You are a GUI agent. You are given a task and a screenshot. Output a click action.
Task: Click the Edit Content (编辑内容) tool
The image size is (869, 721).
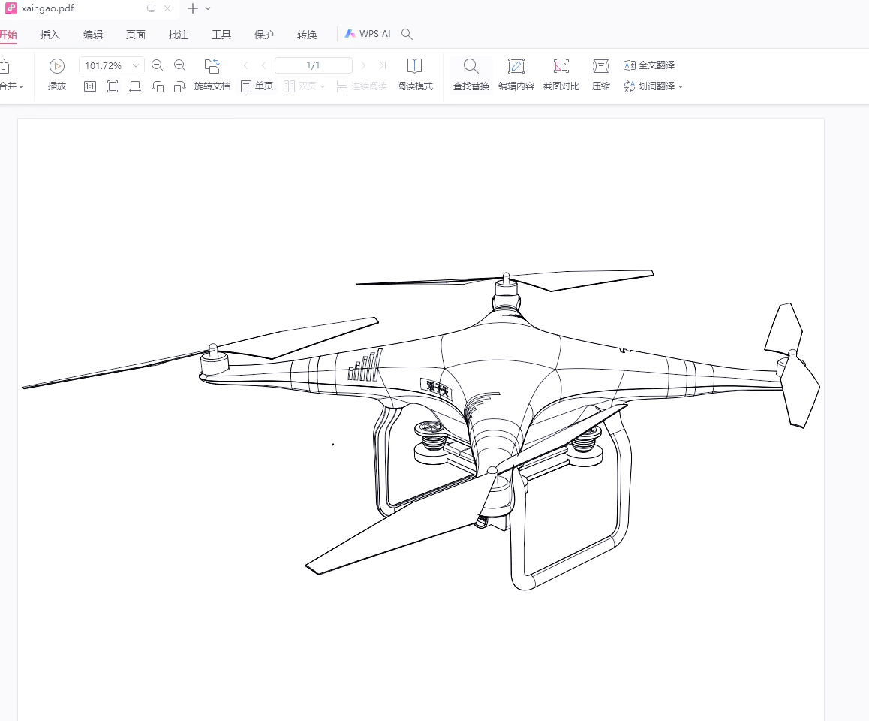[x=516, y=66]
